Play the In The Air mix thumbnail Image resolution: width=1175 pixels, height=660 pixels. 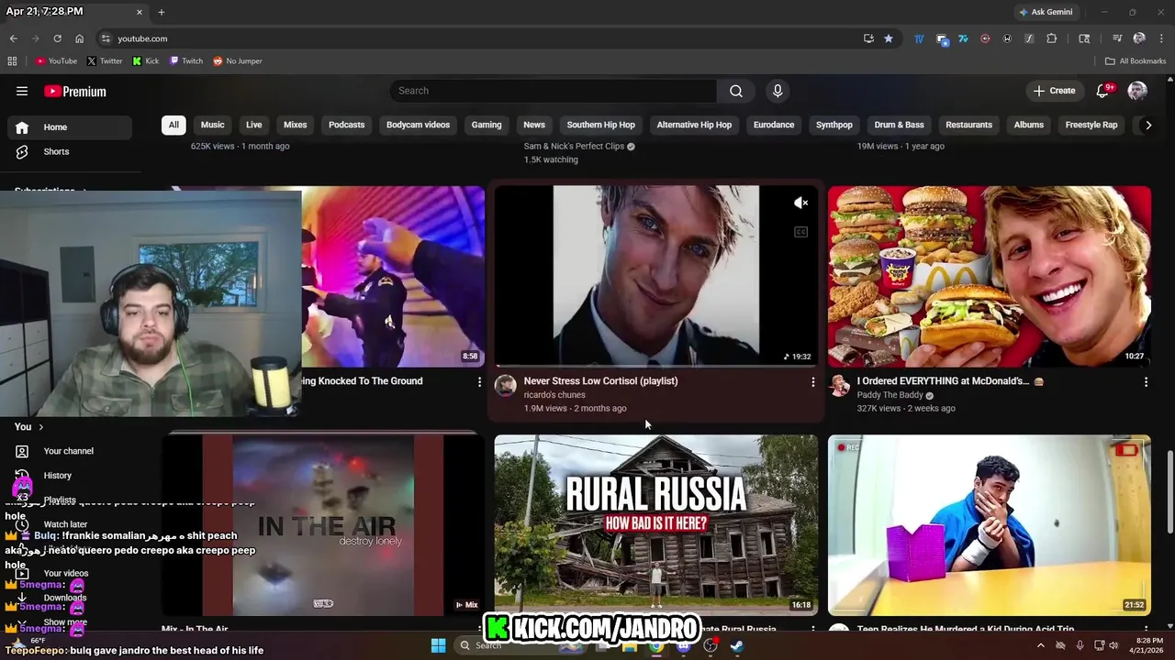[323, 524]
